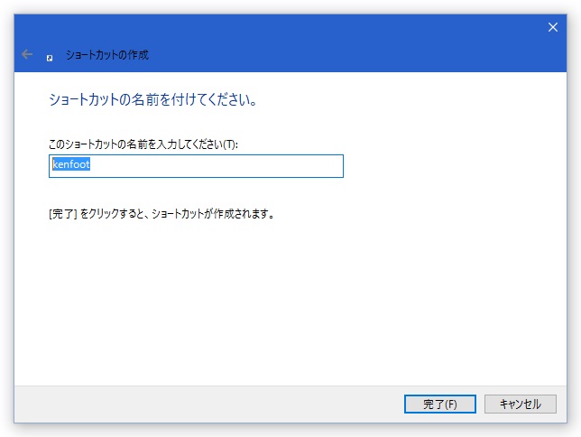Click the 完了(F) button to finish
The height and width of the screenshot is (437, 581).
click(440, 404)
